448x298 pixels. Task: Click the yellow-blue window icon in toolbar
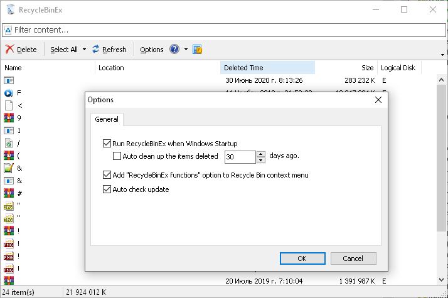pos(197,50)
